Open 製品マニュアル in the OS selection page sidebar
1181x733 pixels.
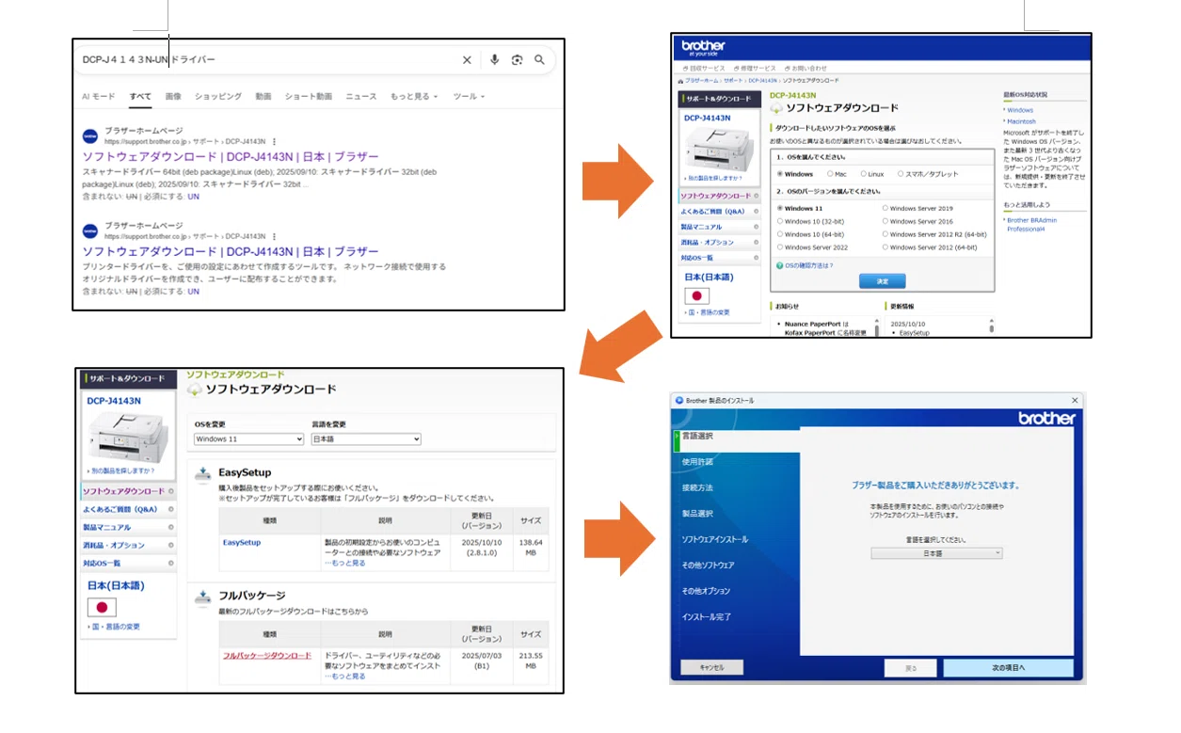click(x=719, y=227)
